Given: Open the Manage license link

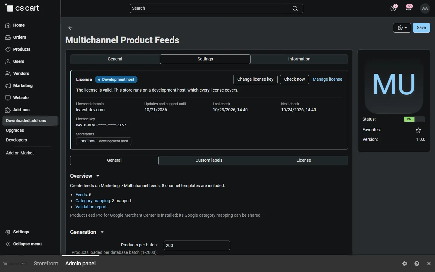Looking at the screenshot, I should 327,79.
